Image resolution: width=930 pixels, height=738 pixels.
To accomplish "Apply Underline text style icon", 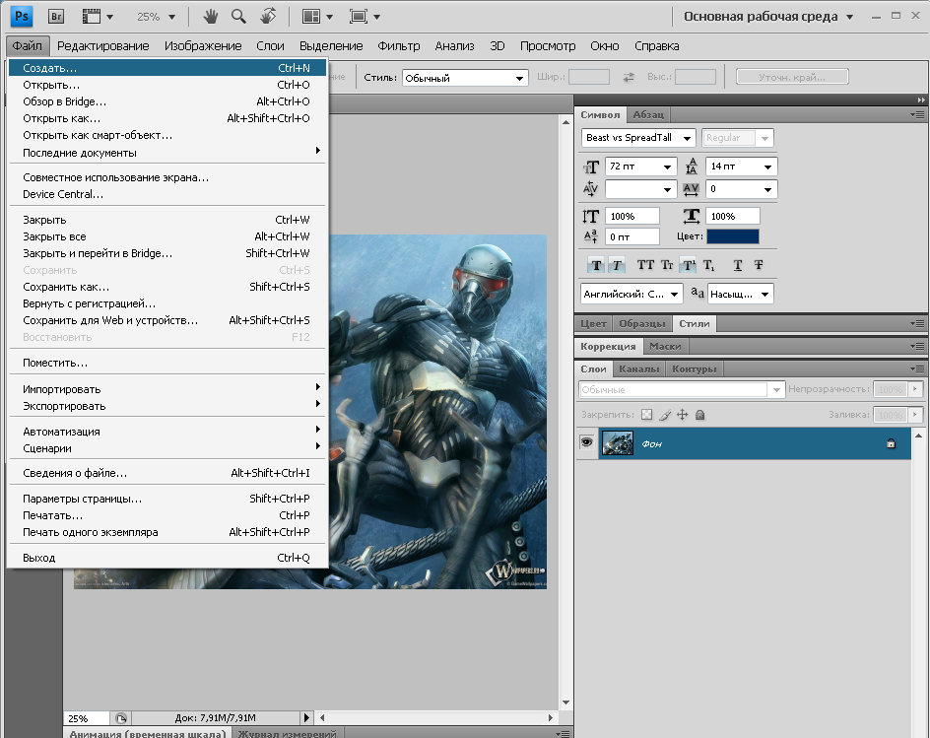I will tap(738, 265).
